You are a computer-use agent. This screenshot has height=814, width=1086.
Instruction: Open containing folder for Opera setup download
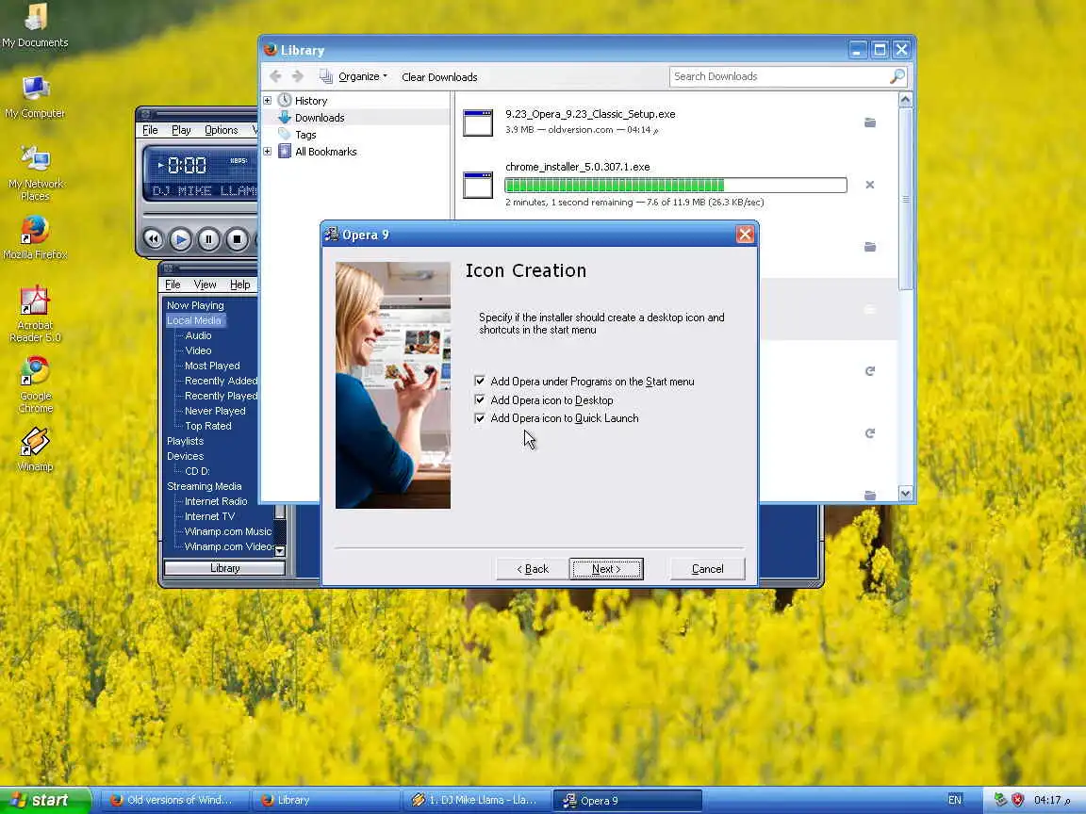[870, 122]
